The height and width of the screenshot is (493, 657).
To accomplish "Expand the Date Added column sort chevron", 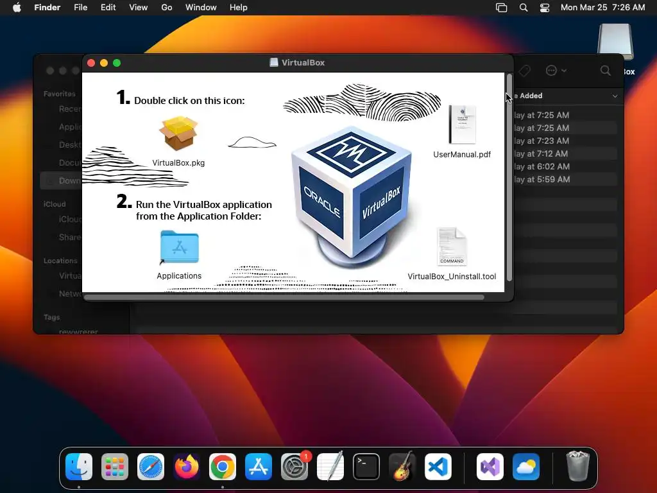I will pos(615,96).
